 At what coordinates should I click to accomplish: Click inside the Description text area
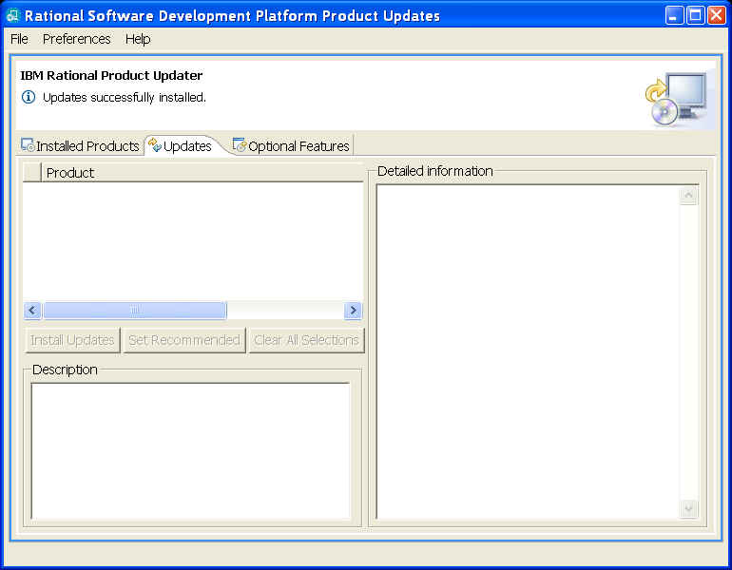pyautogui.click(x=190, y=451)
